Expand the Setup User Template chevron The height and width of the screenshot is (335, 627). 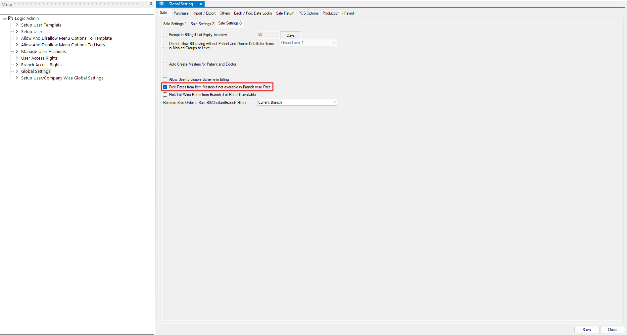17,25
